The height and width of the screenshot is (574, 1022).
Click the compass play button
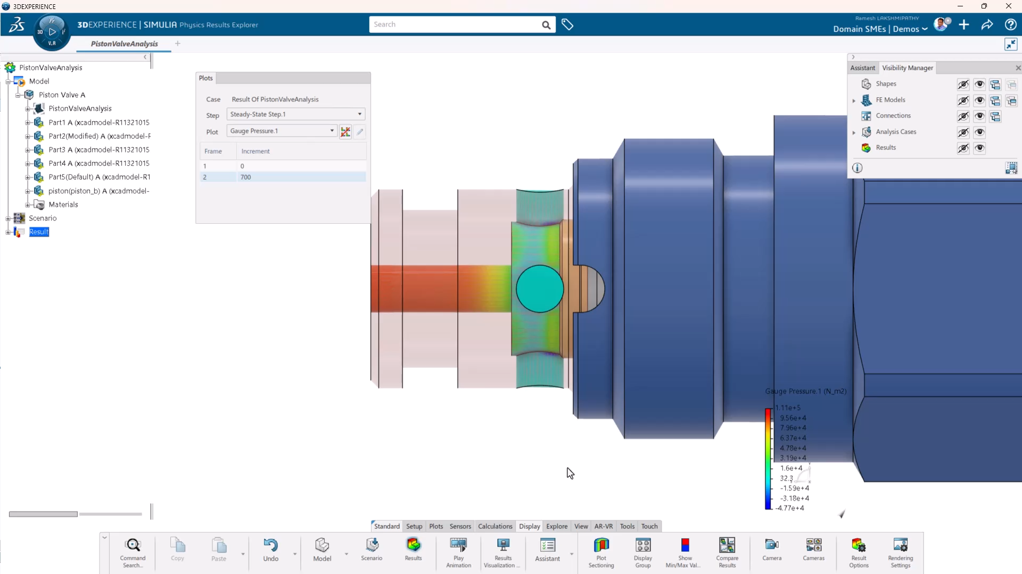point(52,32)
